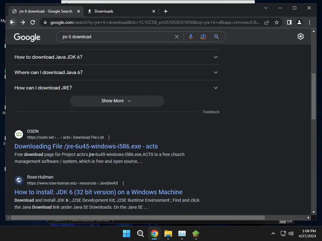Open the Windows Start menu
The image size is (322, 241).
coord(126,233)
